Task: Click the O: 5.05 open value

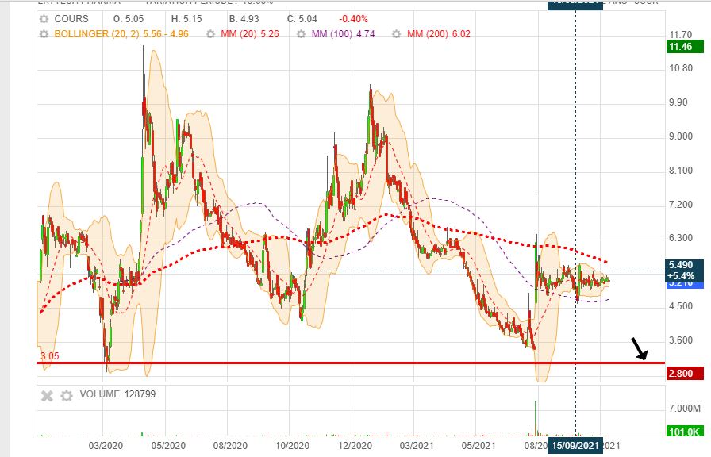Action: (129, 19)
